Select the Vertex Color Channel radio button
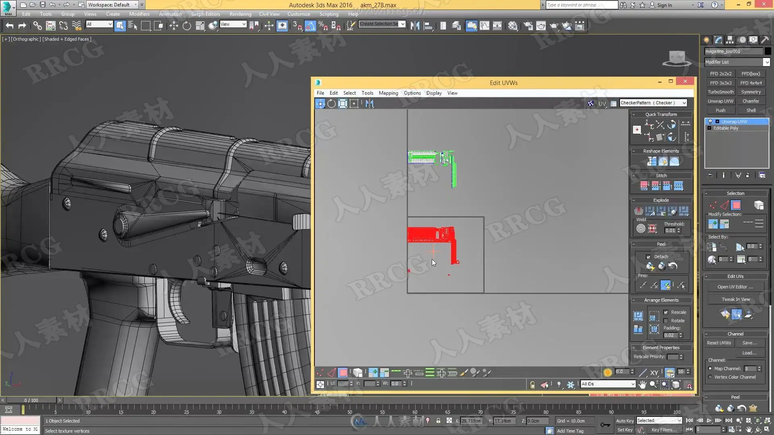774x435 pixels. (x=710, y=377)
